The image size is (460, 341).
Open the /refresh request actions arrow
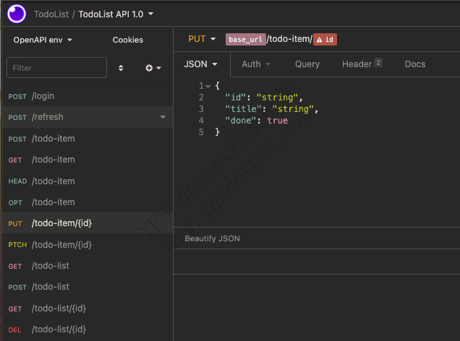(163, 117)
